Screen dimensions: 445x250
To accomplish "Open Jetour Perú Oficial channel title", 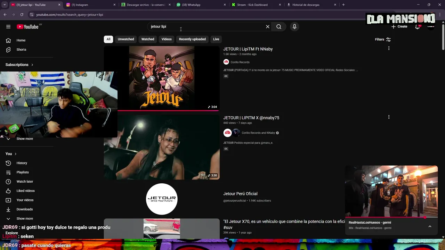I will [240, 194].
